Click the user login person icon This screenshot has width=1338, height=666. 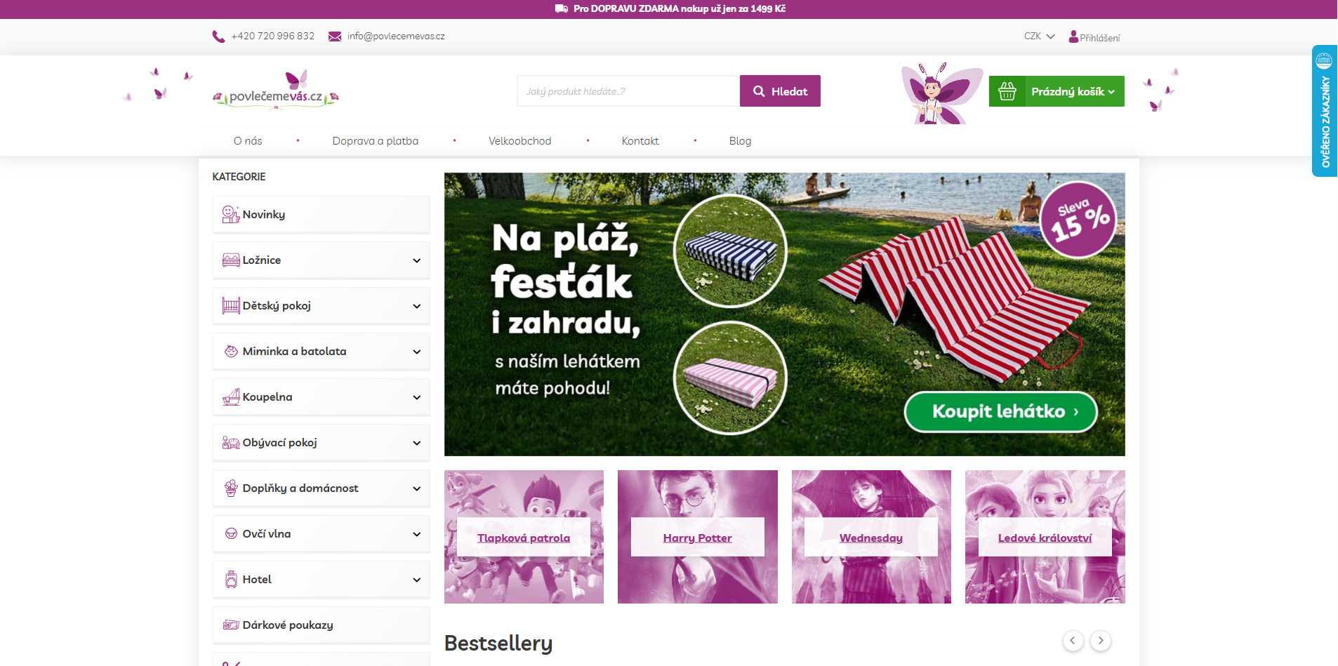click(1073, 36)
